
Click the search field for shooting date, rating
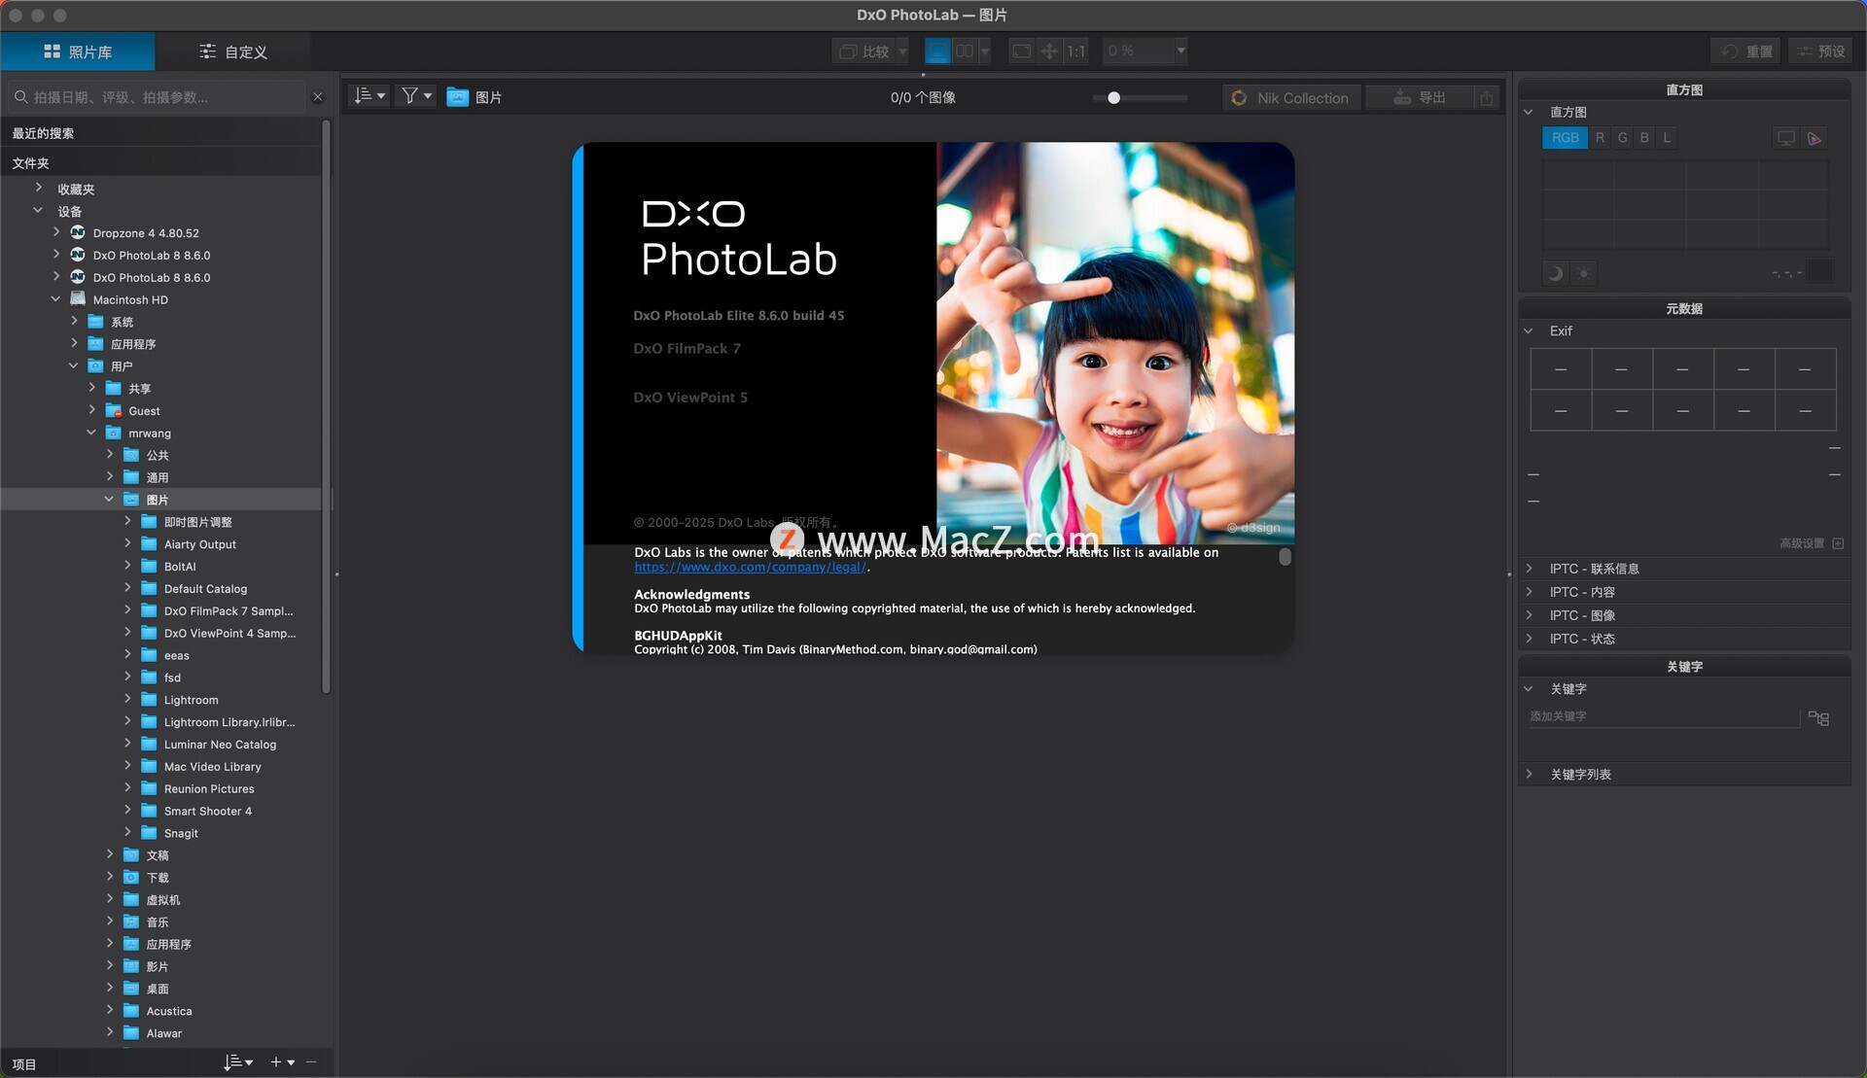pos(159,97)
